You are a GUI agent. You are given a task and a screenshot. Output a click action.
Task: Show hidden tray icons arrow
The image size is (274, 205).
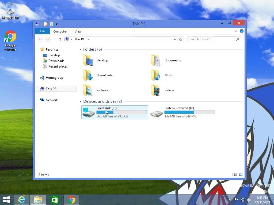(229, 200)
